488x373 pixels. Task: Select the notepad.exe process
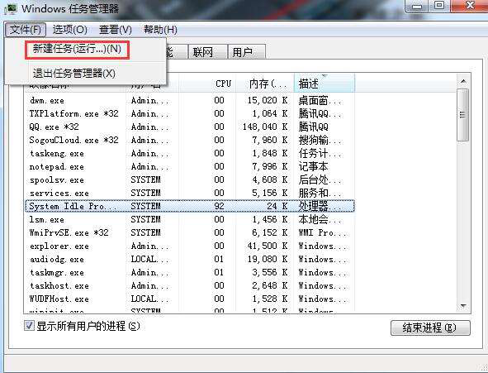click(190, 167)
